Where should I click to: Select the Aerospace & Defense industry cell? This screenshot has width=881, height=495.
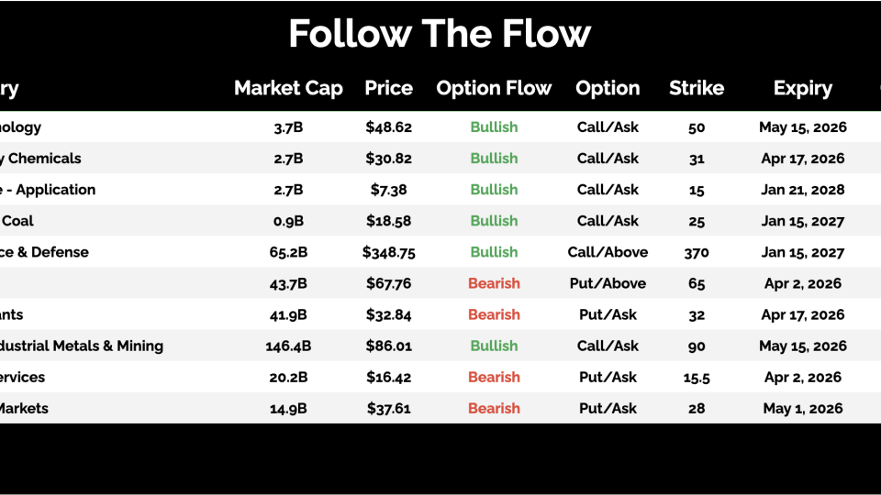pyautogui.click(x=46, y=252)
